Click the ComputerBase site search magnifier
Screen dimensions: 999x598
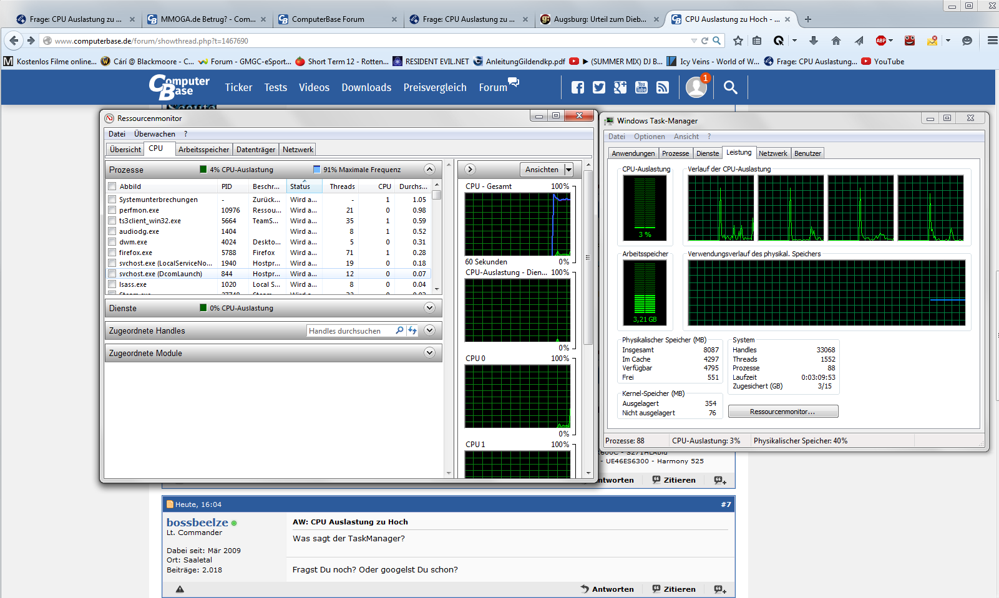730,87
